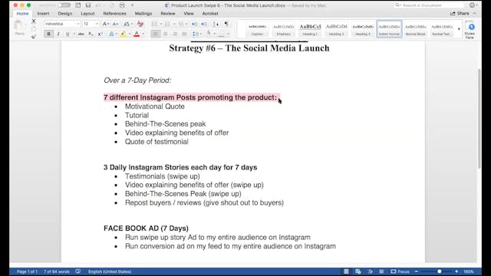Click the Bullets list icon

154,24
